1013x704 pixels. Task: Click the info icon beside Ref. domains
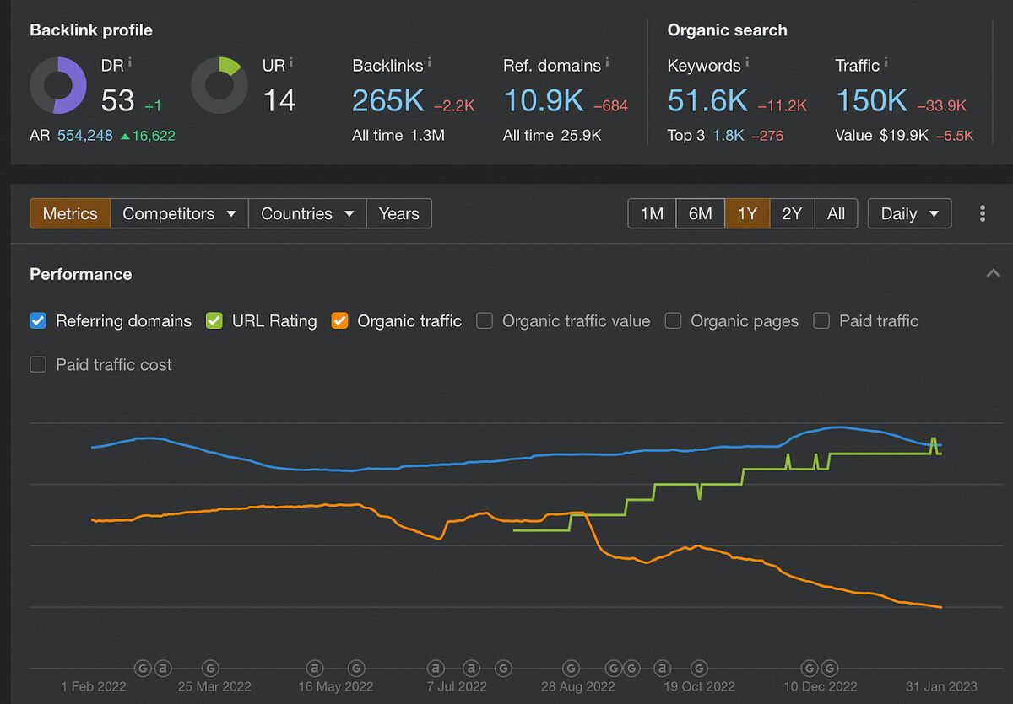(607, 62)
